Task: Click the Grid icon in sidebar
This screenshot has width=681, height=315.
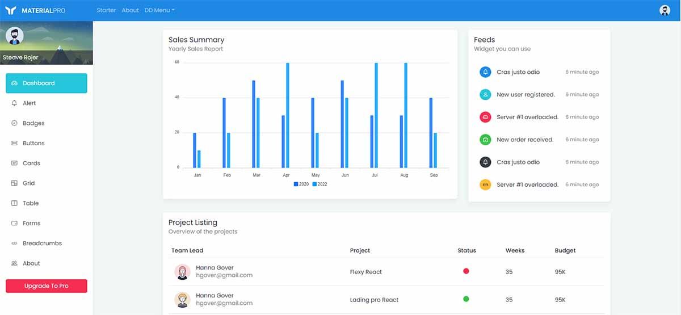Action: pyautogui.click(x=14, y=183)
